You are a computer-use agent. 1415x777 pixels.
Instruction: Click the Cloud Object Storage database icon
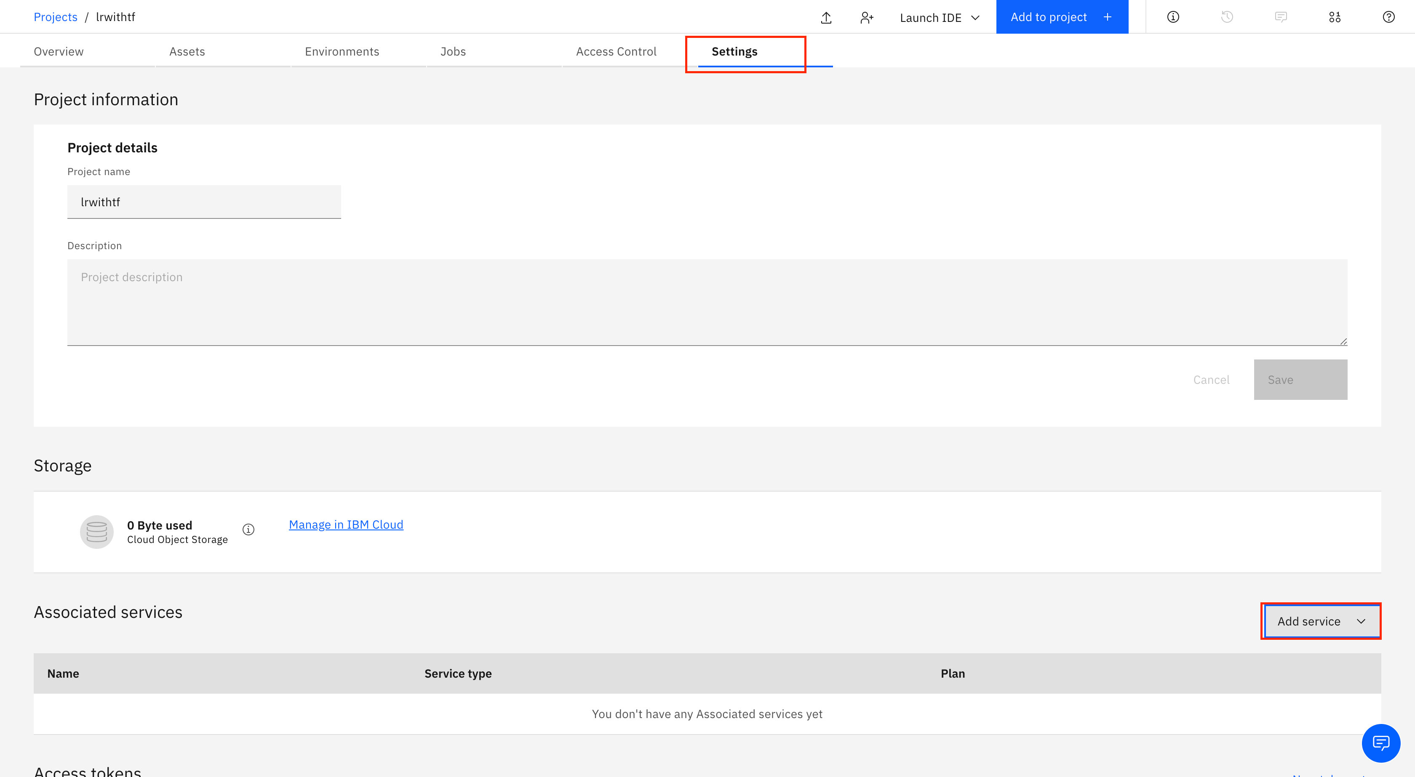[x=97, y=532]
